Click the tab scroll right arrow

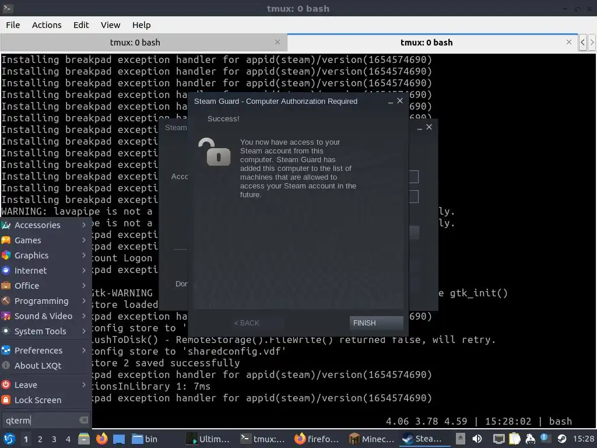click(x=592, y=42)
